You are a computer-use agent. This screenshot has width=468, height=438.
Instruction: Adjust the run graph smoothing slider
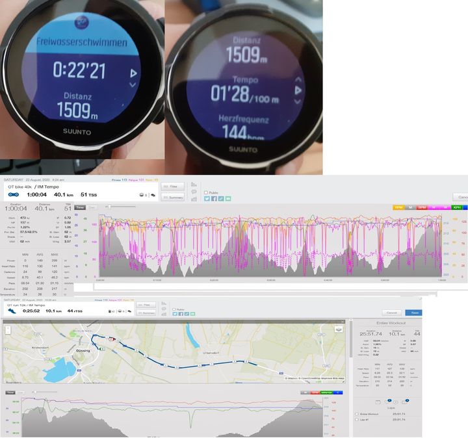(x=35, y=392)
